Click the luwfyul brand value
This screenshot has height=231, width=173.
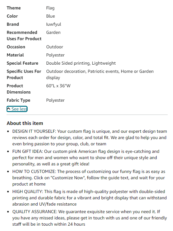click(54, 24)
